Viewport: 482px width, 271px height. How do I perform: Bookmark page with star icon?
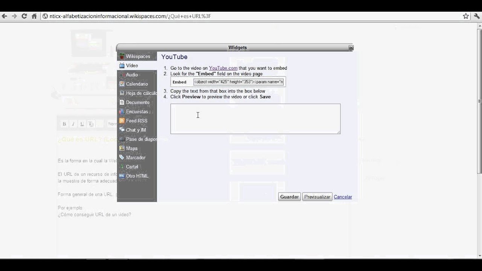[466, 16]
